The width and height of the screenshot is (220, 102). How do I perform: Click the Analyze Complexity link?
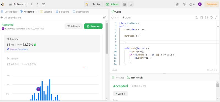coord(18,49)
